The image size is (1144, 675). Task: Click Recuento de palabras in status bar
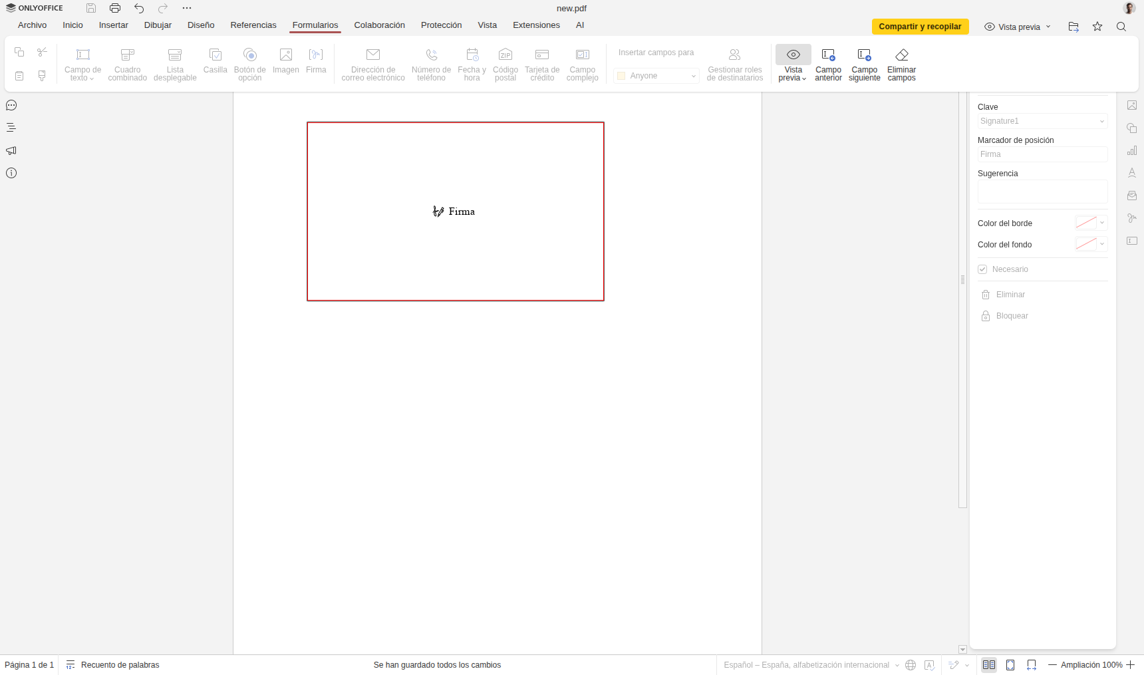click(x=120, y=665)
